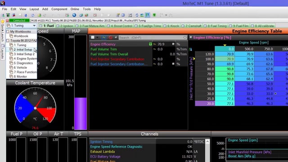This screenshot has height=162, width=288.
Task: Click the red circle icon in parameter list toolbar
Action: coord(110,37)
